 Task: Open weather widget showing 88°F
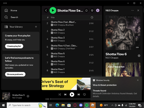(104, 105)
